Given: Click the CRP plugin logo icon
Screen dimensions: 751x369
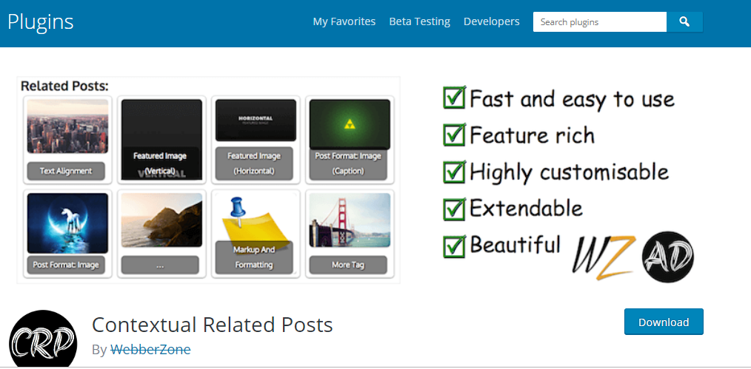Looking at the screenshot, I should 43,339.
